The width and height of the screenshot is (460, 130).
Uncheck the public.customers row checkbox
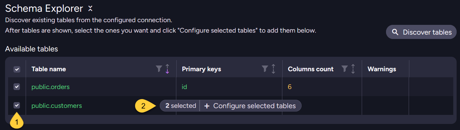point(17,105)
